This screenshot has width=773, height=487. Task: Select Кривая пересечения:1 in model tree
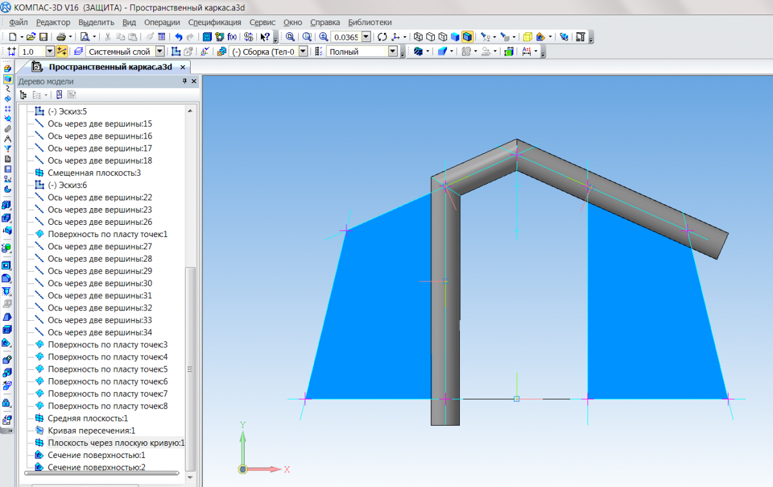pyautogui.click(x=91, y=430)
